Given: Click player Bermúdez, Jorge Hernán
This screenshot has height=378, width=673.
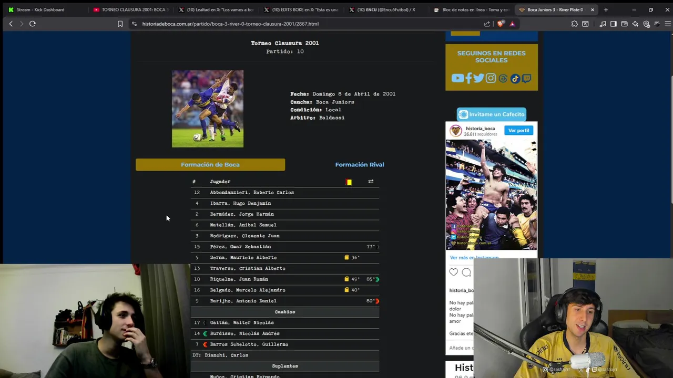Looking at the screenshot, I should coord(242,214).
